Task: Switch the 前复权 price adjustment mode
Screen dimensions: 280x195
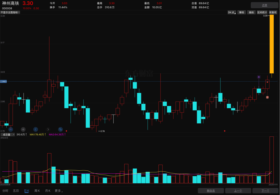Action: coord(273,12)
